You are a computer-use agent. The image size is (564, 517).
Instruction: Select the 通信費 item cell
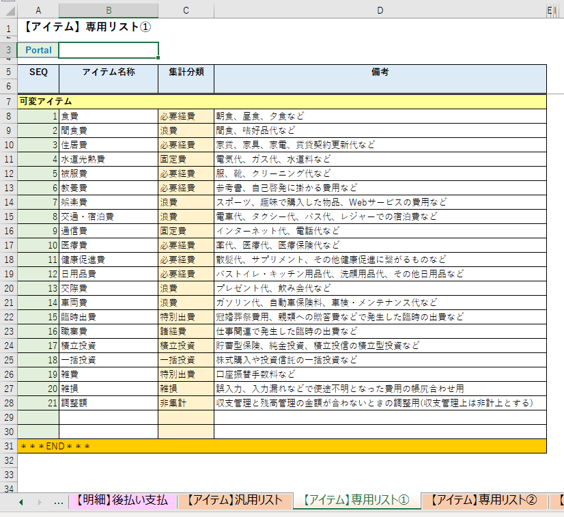pos(109,231)
